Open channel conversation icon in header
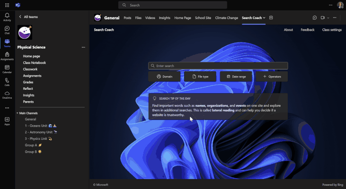The width and height of the screenshot is (346, 189). pyautogui.click(x=315, y=18)
